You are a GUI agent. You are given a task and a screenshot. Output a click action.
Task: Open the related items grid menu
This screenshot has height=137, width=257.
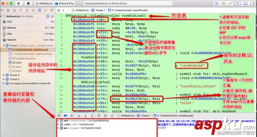click(58, 10)
